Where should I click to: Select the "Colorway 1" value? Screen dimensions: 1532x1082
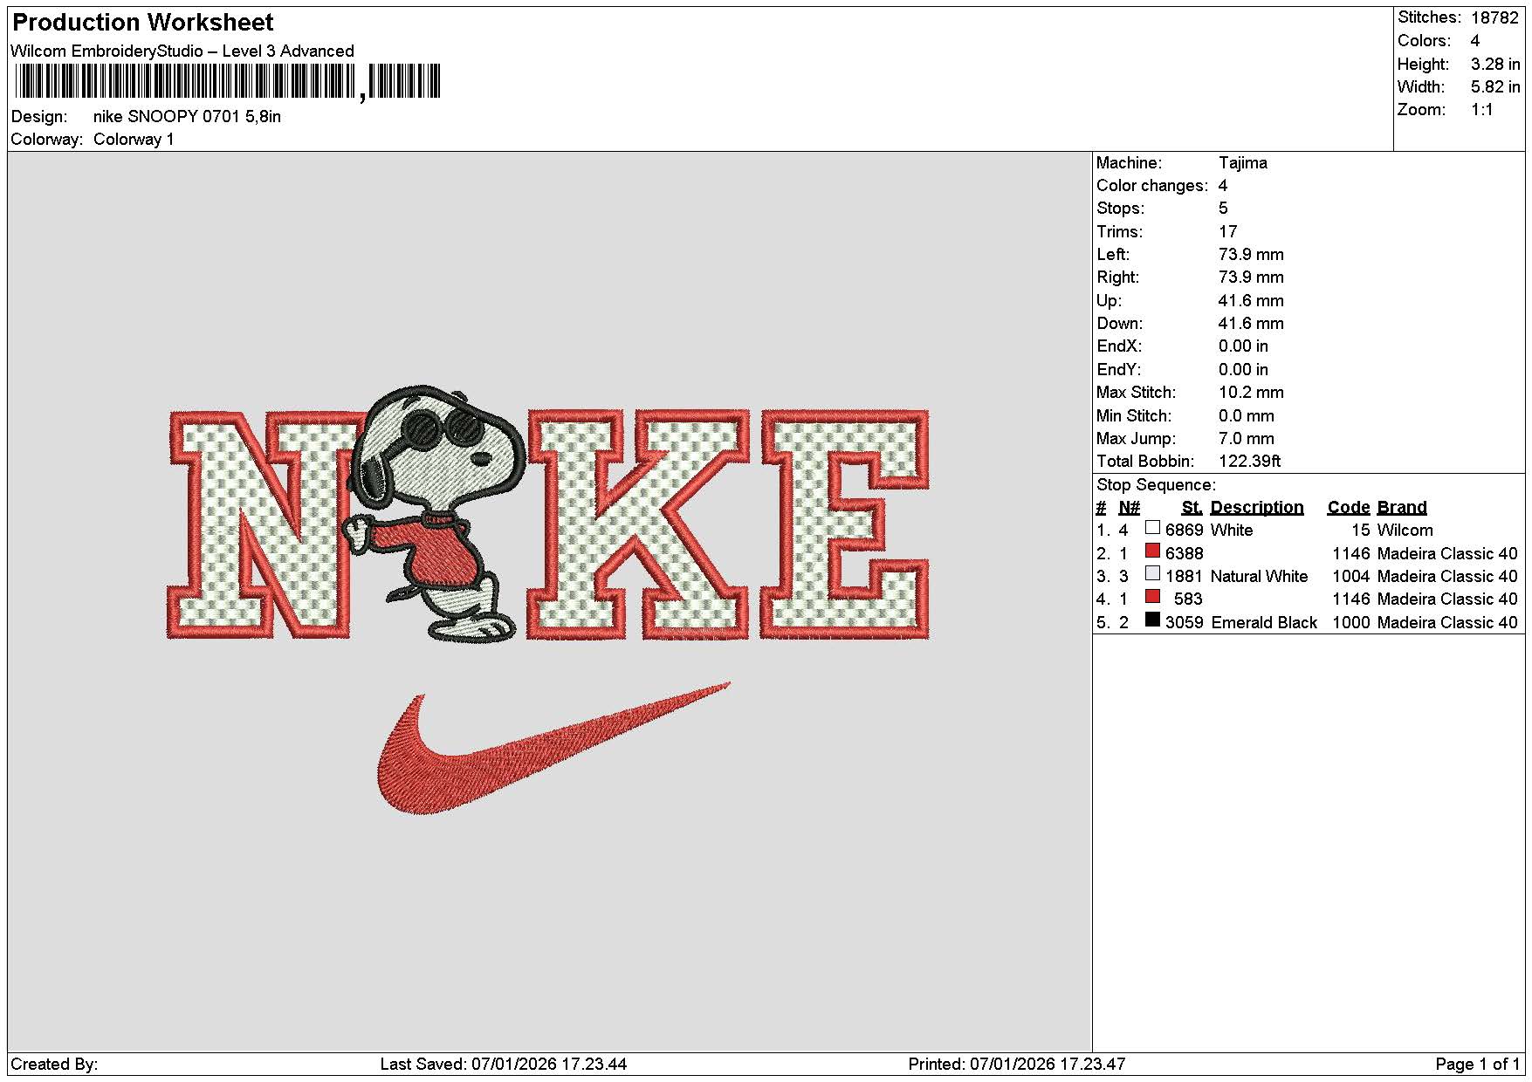pos(134,140)
